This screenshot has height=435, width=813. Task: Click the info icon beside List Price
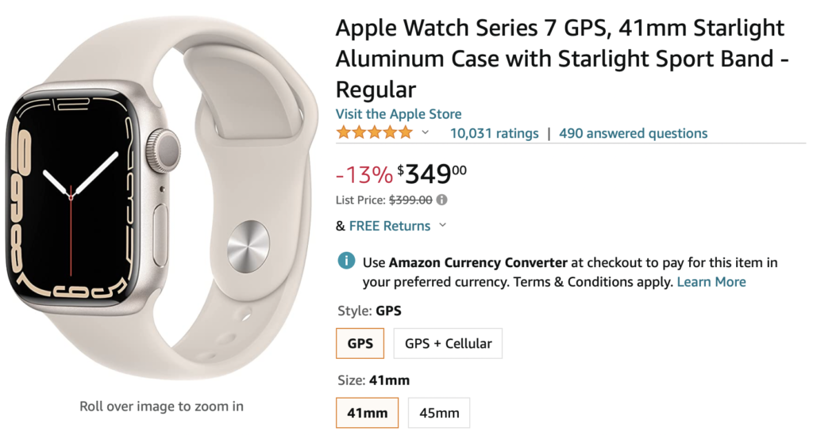point(442,200)
